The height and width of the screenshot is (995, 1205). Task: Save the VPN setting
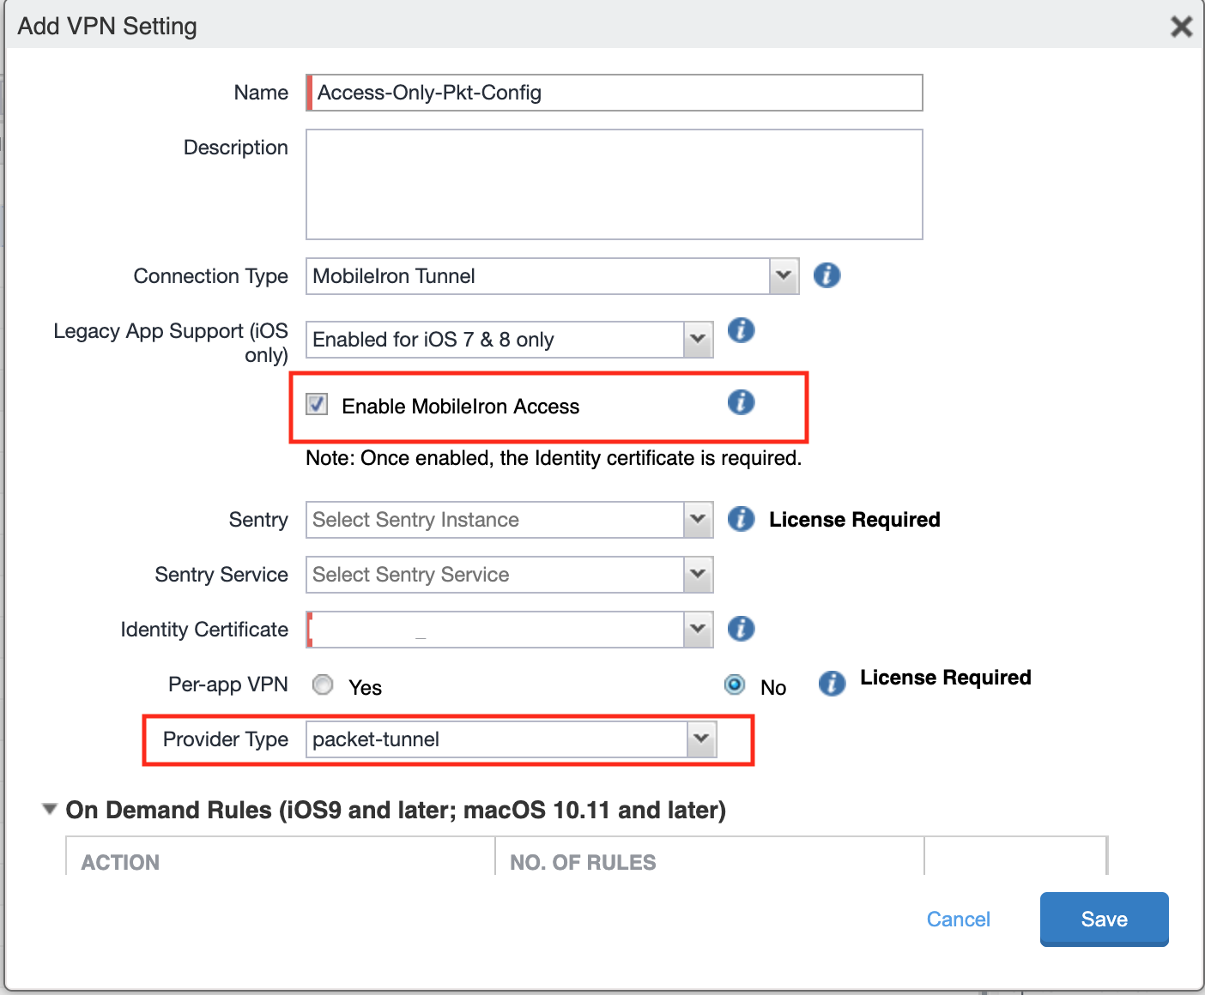pos(1104,919)
